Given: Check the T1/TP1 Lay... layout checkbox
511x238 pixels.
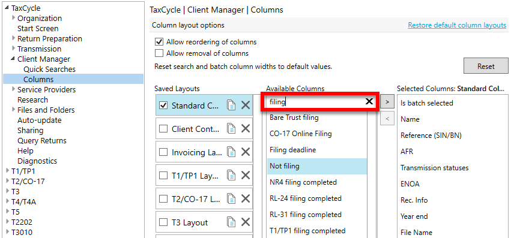Looking at the screenshot, I should click(163, 176).
